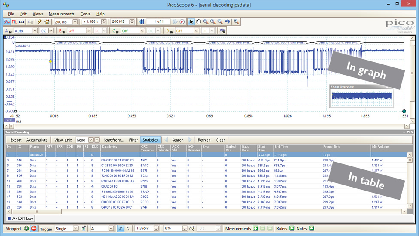Toggle Statistics in serial decoding
The width and height of the screenshot is (419, 236).
(x=150, y=140)
